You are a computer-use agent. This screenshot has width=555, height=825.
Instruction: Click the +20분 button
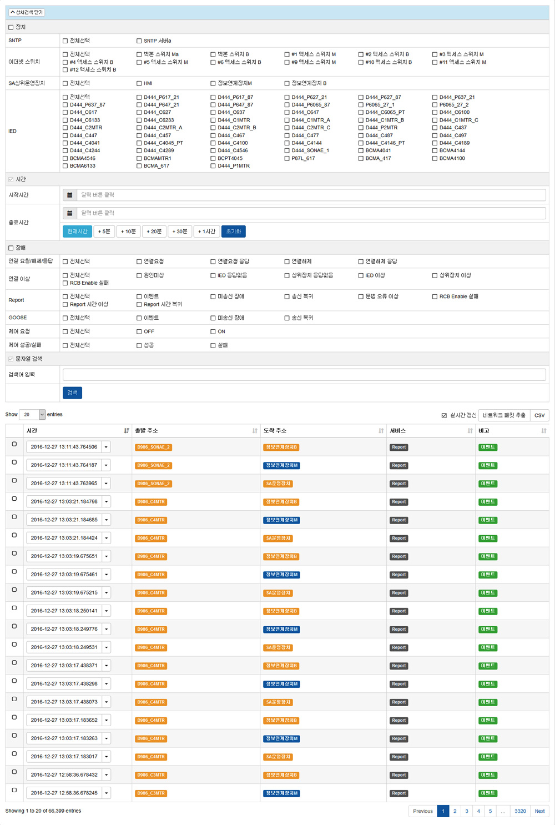(154, 232)
